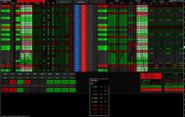Click the AUDJPY row TS green up arrow
Screen dimensions: 185x117
pos(44,11)
